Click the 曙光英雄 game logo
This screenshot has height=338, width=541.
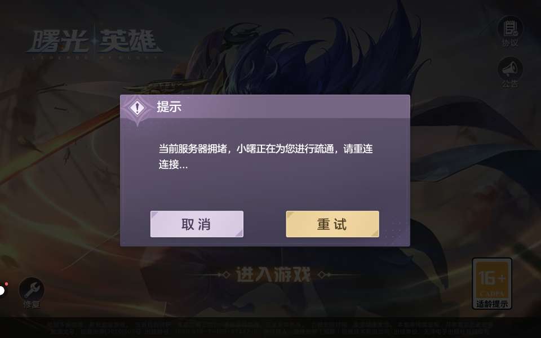coord(94,43)
